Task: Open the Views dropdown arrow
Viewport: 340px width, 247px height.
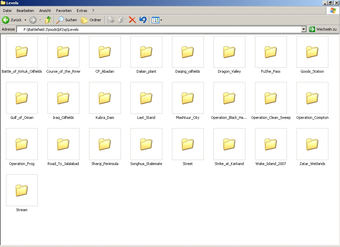Action: pyautogui.click(x=161, y=20)
